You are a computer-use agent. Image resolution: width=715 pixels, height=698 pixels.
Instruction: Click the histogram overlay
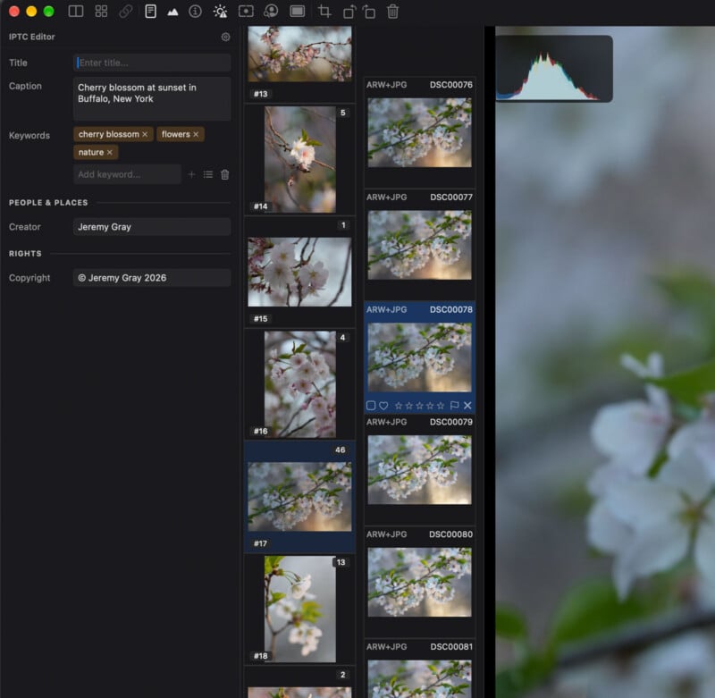click(x=554, y=69)
